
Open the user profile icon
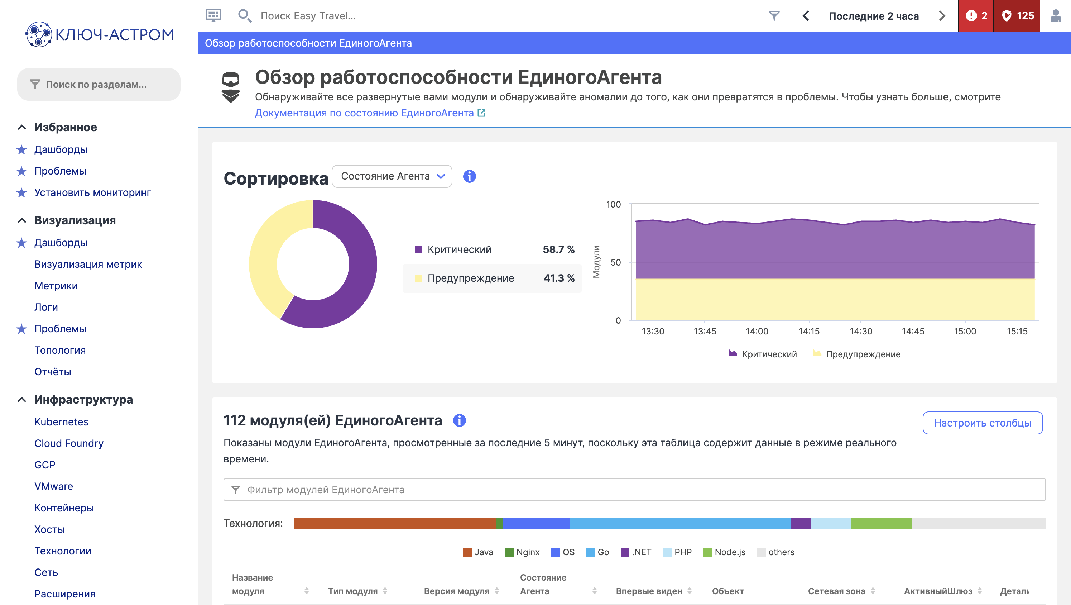[x=1055, y=16]
